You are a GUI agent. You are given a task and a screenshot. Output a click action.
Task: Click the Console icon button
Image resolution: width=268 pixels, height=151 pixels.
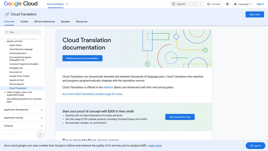tap(214, 4)
